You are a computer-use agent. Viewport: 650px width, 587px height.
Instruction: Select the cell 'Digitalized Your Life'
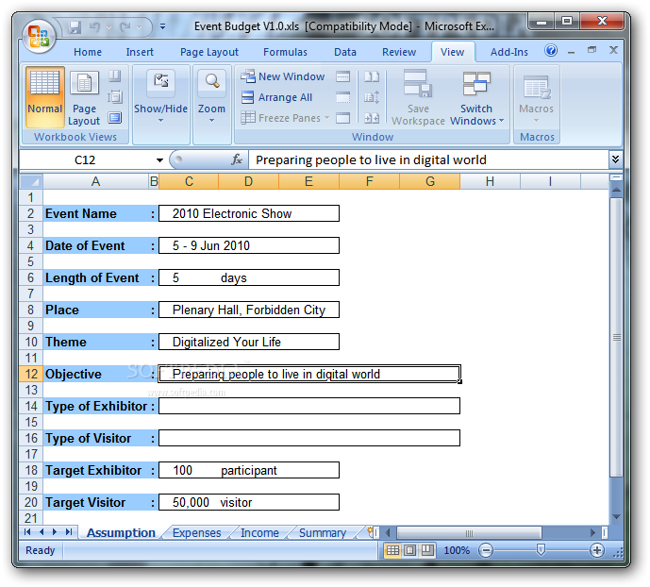coord(249,342)
